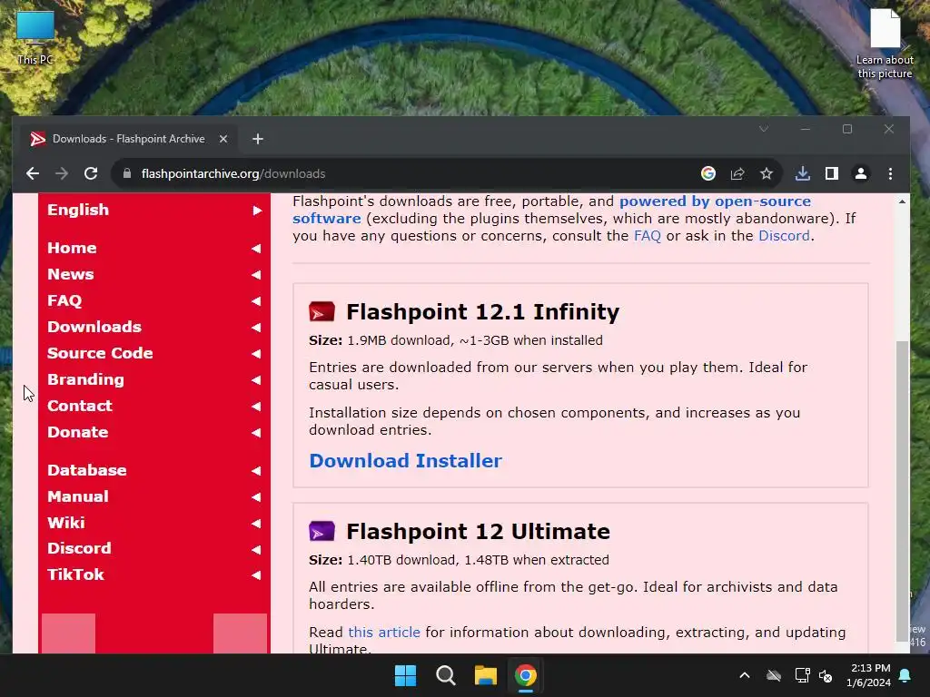Open Chrome three-dot menu
Screen dimensions: 930x697
[890, 173]
